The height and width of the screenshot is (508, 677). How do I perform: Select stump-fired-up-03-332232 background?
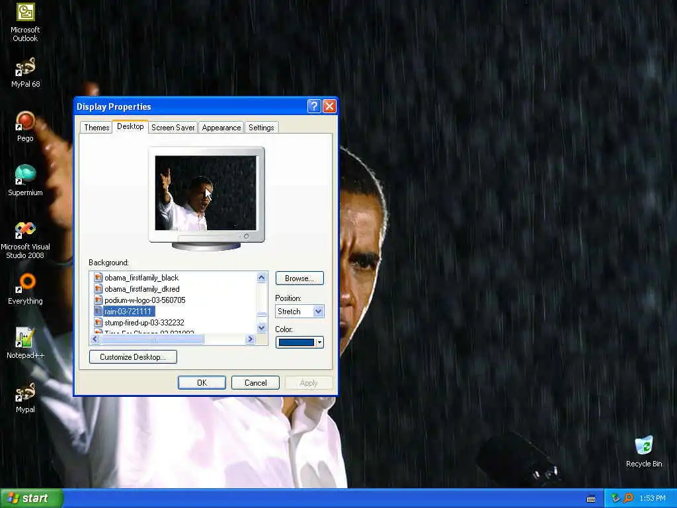click(144, 323)
